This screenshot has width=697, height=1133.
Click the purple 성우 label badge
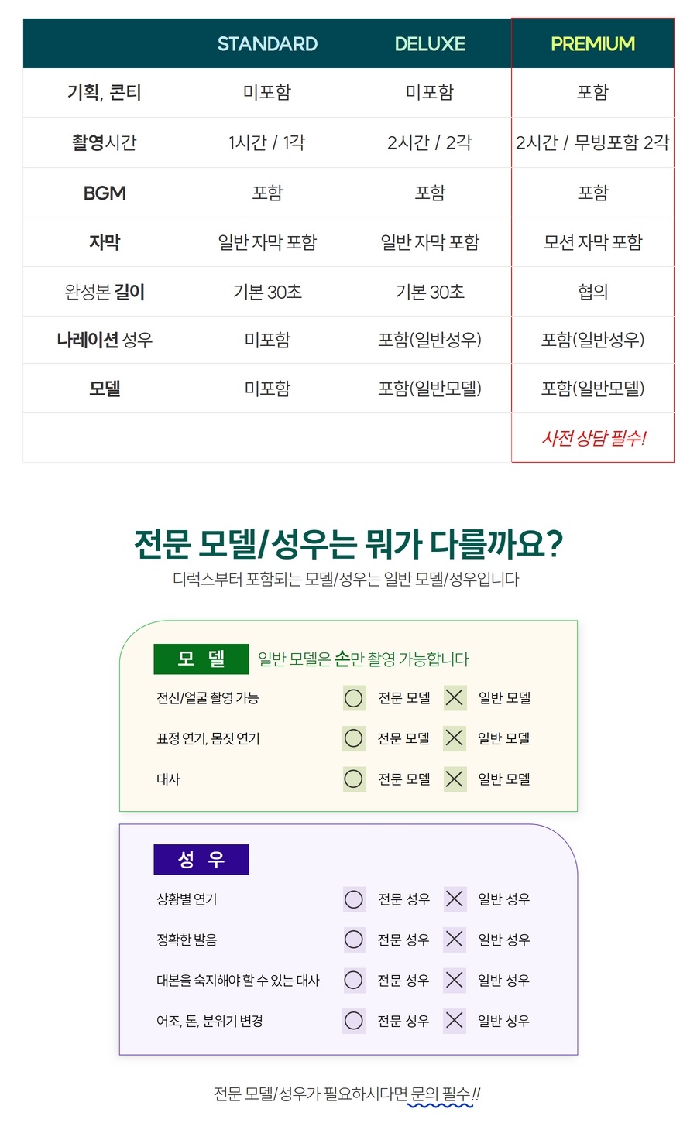coord(201,860)
